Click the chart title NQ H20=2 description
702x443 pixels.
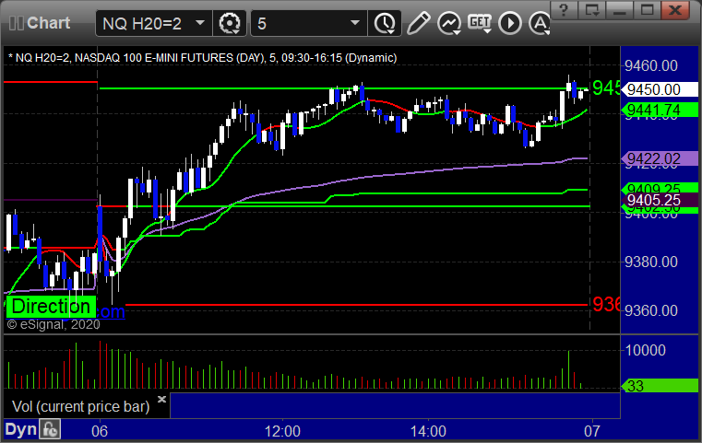tap(203, 58)
